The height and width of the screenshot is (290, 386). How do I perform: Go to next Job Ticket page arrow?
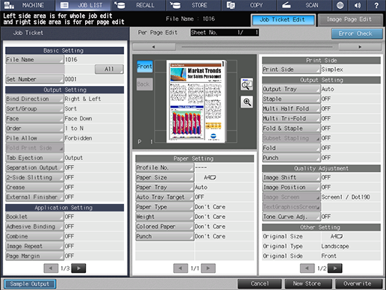(x=78, y=268)
